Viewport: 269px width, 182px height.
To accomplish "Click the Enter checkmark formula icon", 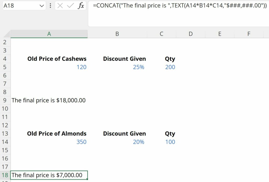I will pyautogui.click(x=70, y=6).
